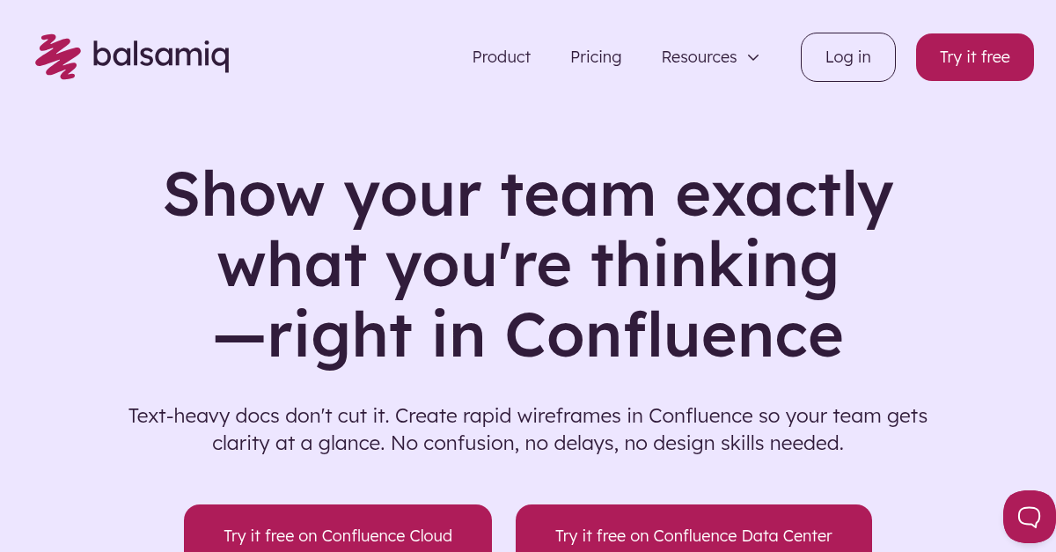This screenshot has width=1056, height=552.
Task: Start free trial on Confluence Cloud
Action: coord(338,535)
